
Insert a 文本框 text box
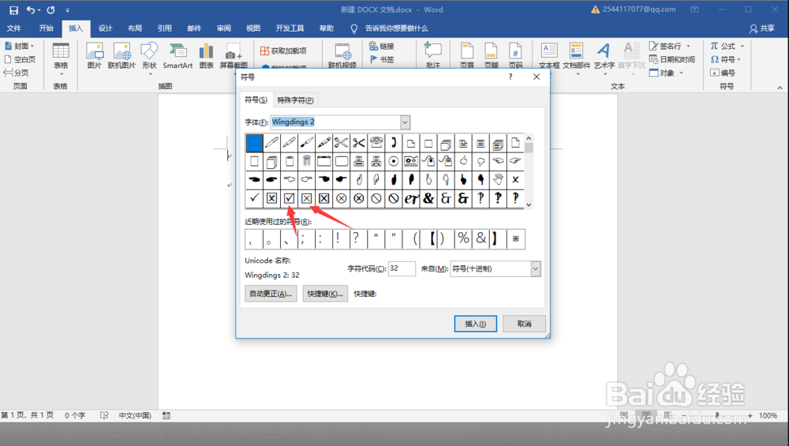point(549,55)
